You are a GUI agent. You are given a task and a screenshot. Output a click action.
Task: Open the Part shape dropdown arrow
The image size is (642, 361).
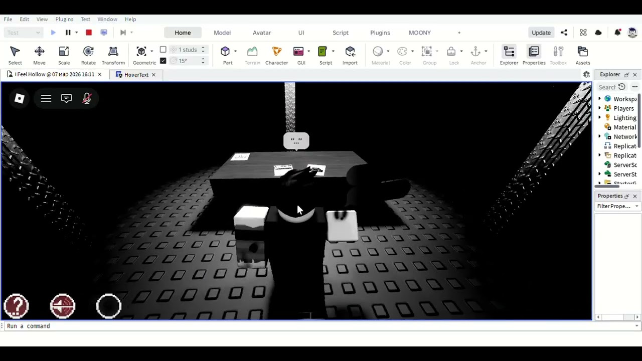coord(235,51)
